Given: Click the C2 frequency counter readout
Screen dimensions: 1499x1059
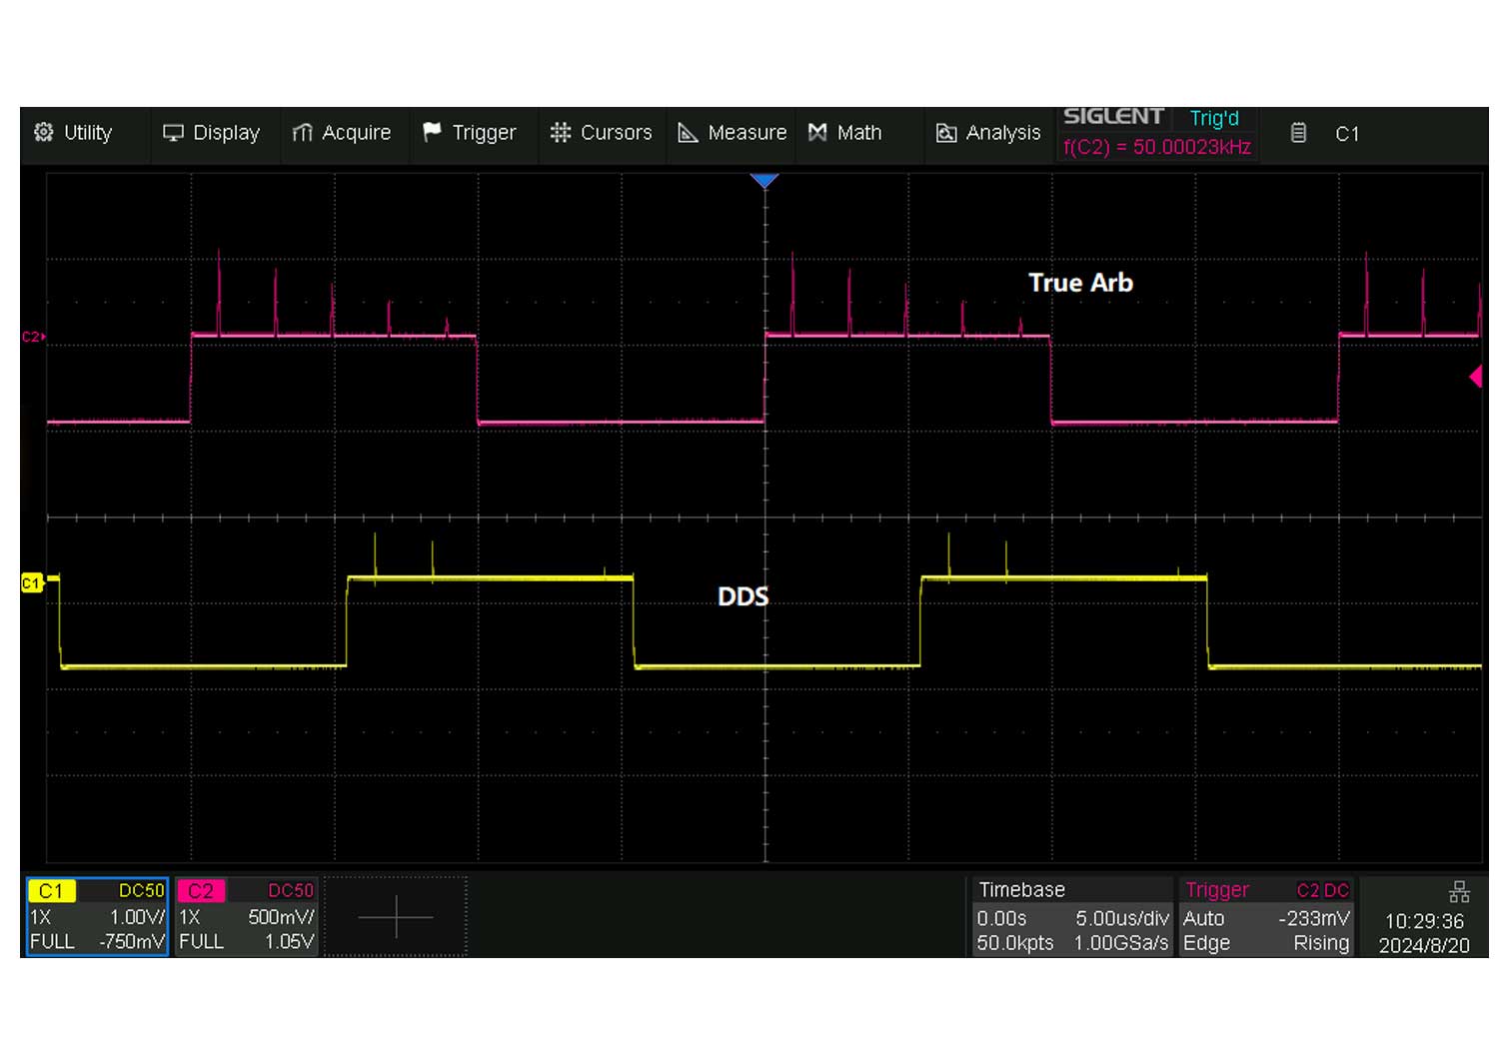Looking at the screenshot, I should click(x=1157, y=147).
